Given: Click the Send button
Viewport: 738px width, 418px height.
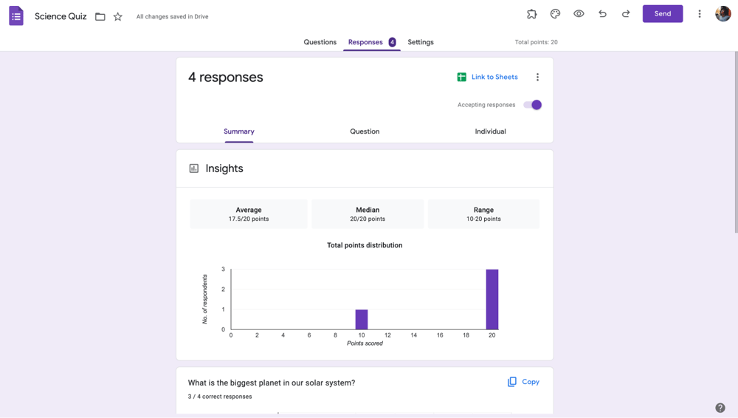Looking at the screenshot, I should tap(662, 14).
